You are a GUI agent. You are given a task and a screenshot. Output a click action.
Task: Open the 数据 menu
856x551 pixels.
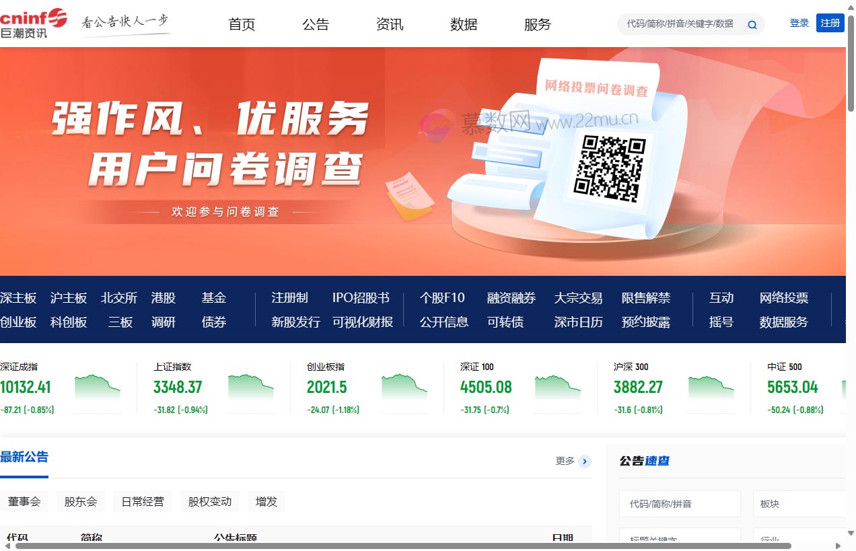coord(464,24)
